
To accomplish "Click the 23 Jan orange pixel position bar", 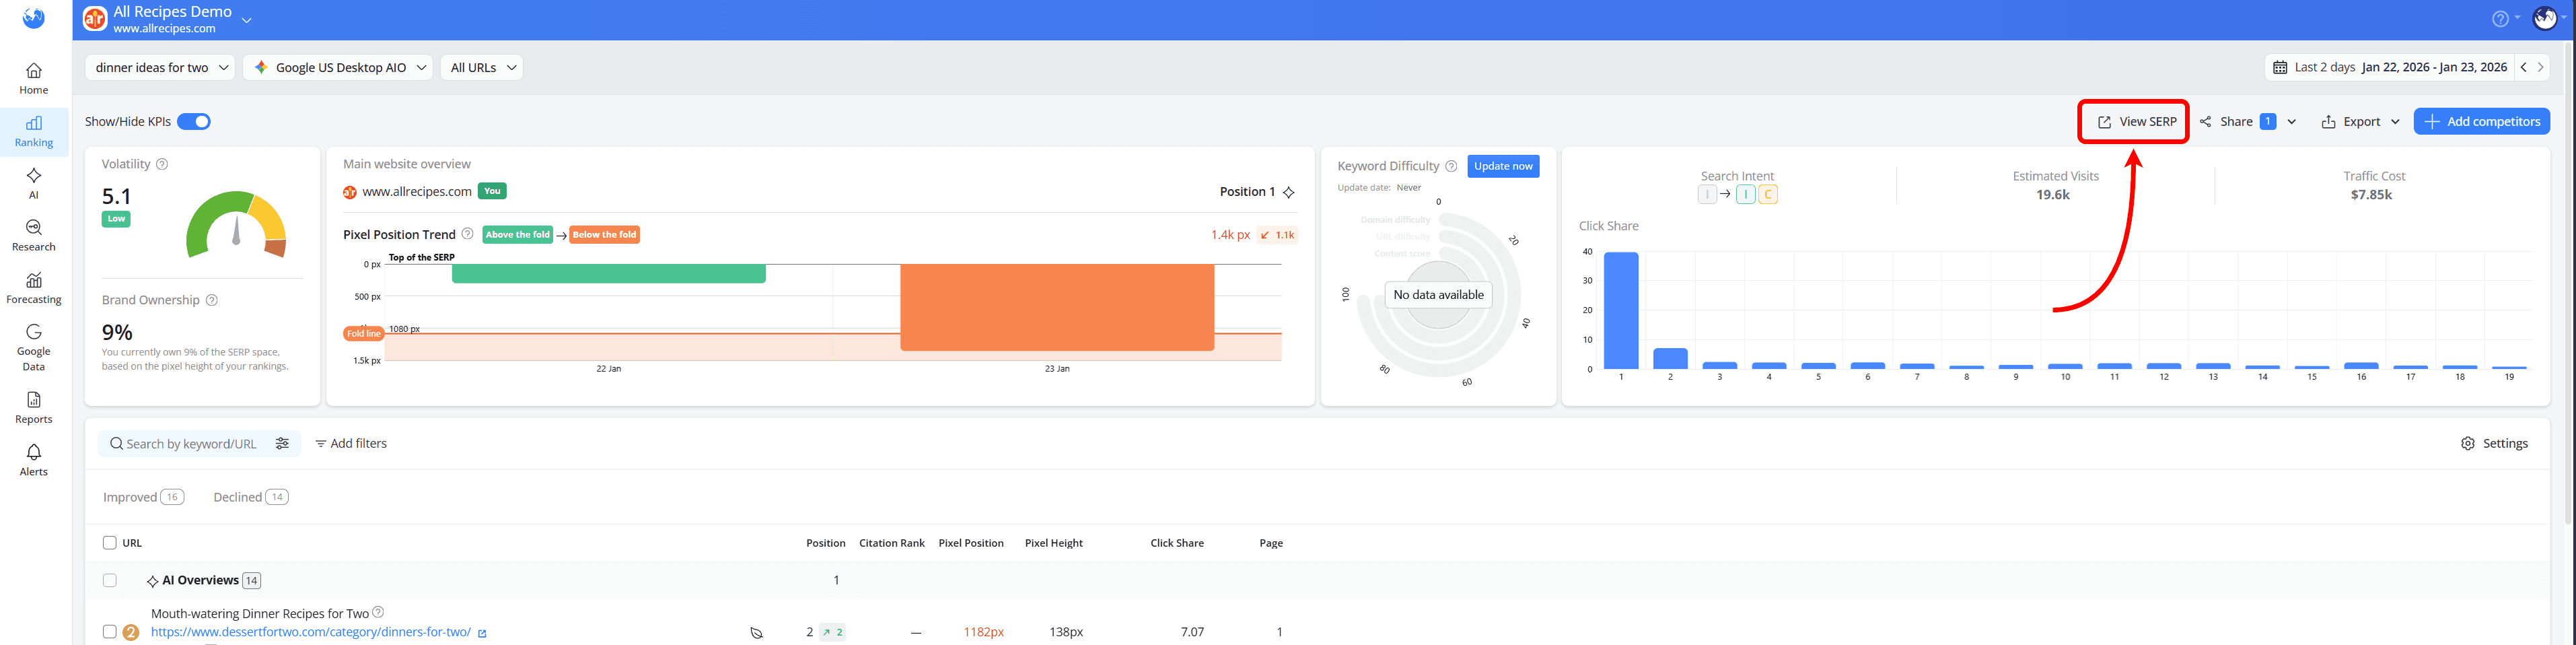I will tap(1057, 307).
